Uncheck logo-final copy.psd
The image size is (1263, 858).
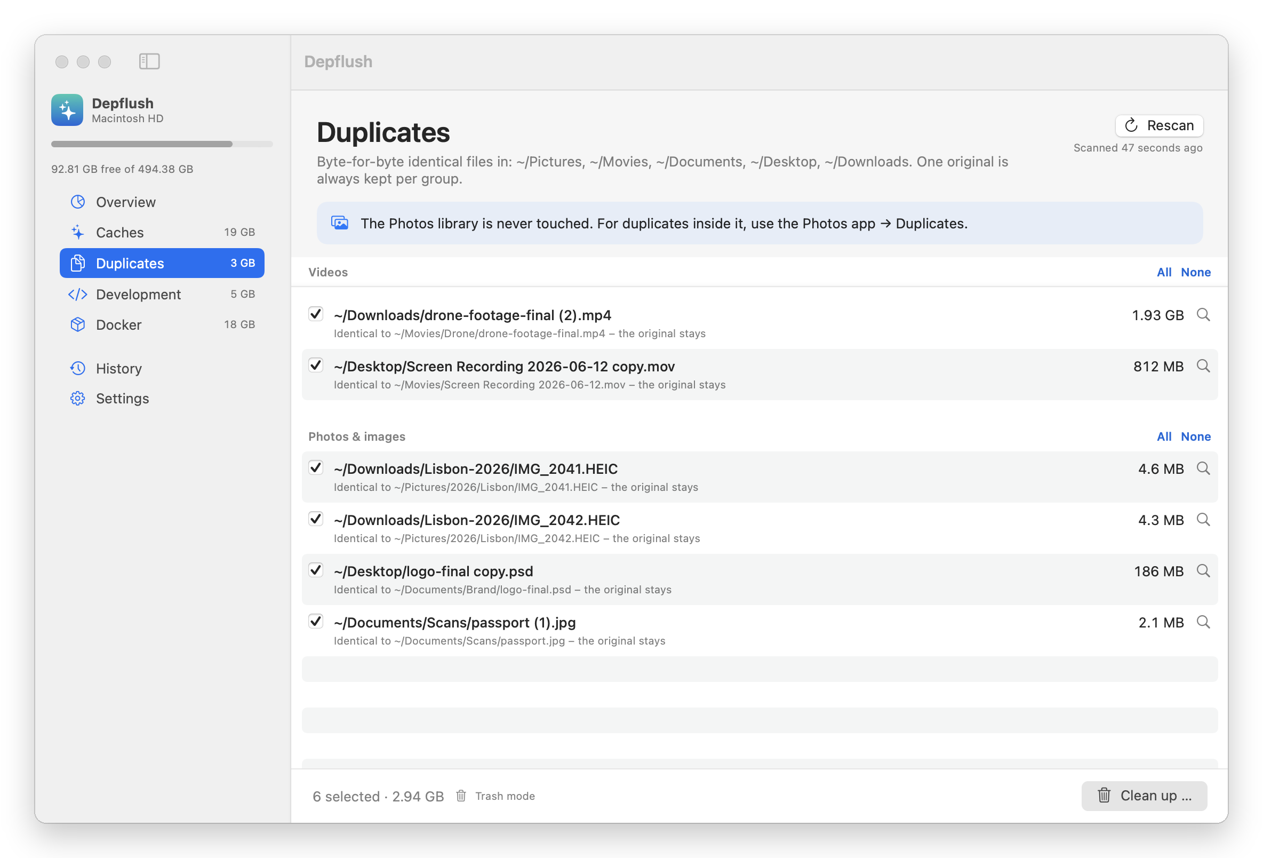(316, 570)
